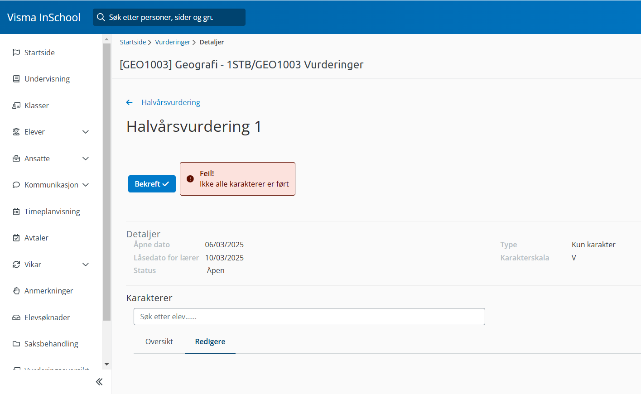Click the Elever sidebar icon
The height and width of the screenshot is (394, 641).
(x=16, y=132)
